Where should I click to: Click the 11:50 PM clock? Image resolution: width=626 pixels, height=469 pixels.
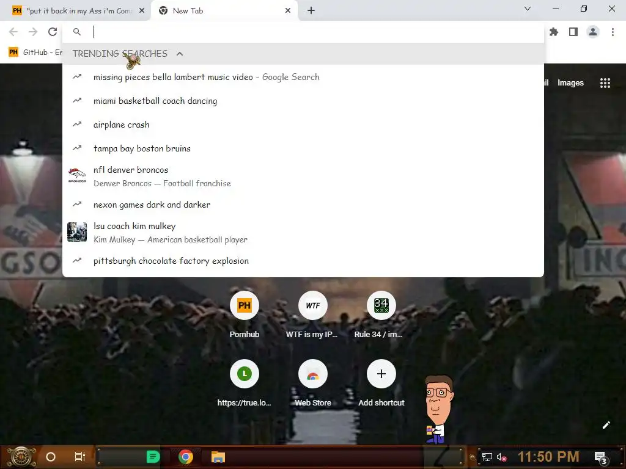(x=548, y=457)
